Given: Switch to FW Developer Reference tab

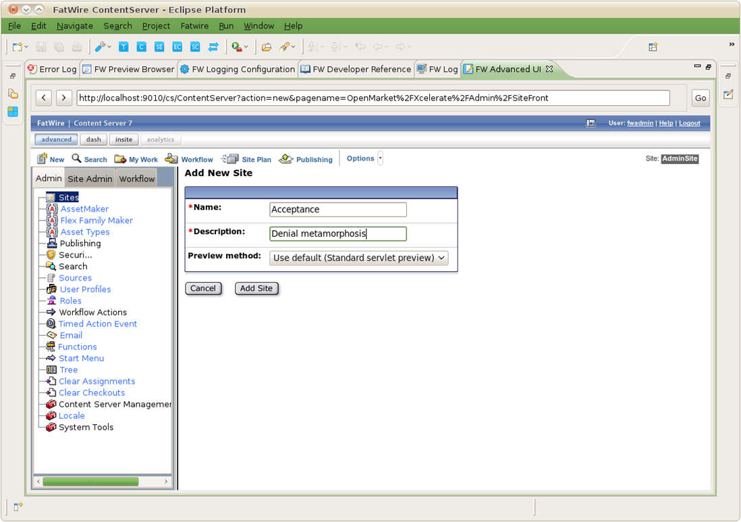Looking at the screenshot, I should point(356,69).
